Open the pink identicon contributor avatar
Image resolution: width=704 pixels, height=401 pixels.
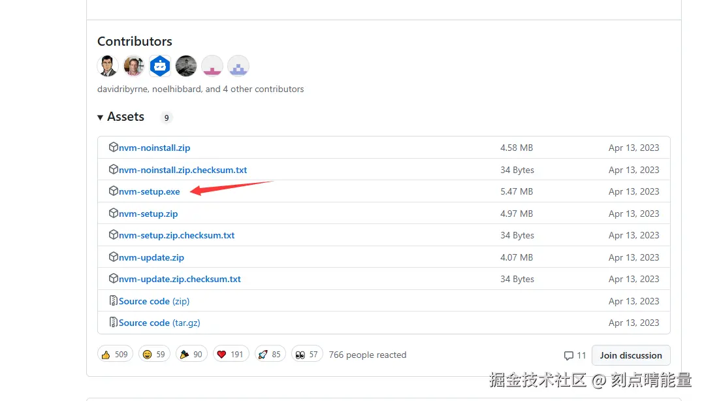tap(212, 66)
